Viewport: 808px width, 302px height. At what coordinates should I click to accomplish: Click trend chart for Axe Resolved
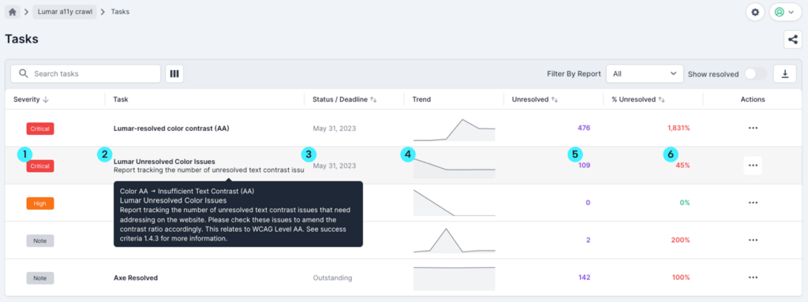[454, 278]
